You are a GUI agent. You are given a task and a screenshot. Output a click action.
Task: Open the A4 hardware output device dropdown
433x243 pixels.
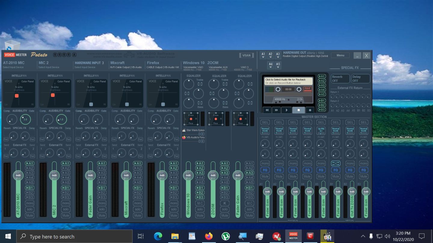[271, 65]
